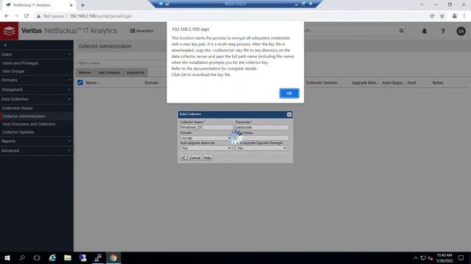
Task: Open the Chrome three-dot menu
Action: coord(464,16)
